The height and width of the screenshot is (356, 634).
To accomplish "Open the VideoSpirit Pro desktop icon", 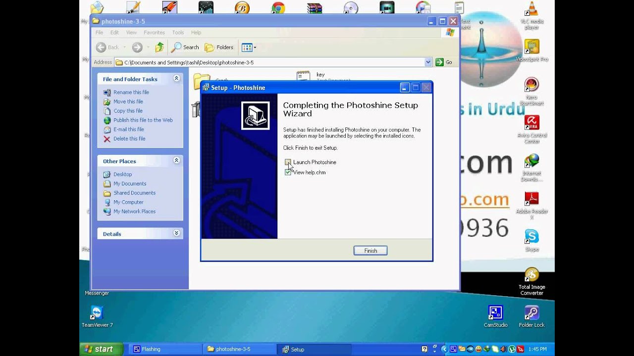I will [x=532, y=50].
